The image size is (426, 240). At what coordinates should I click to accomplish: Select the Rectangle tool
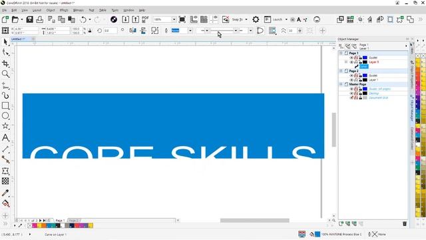[5, 105]
